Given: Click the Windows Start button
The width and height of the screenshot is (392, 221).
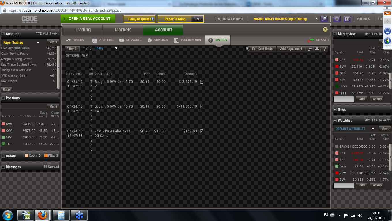Looking at the screenshot, I should (x=8, y=215).
